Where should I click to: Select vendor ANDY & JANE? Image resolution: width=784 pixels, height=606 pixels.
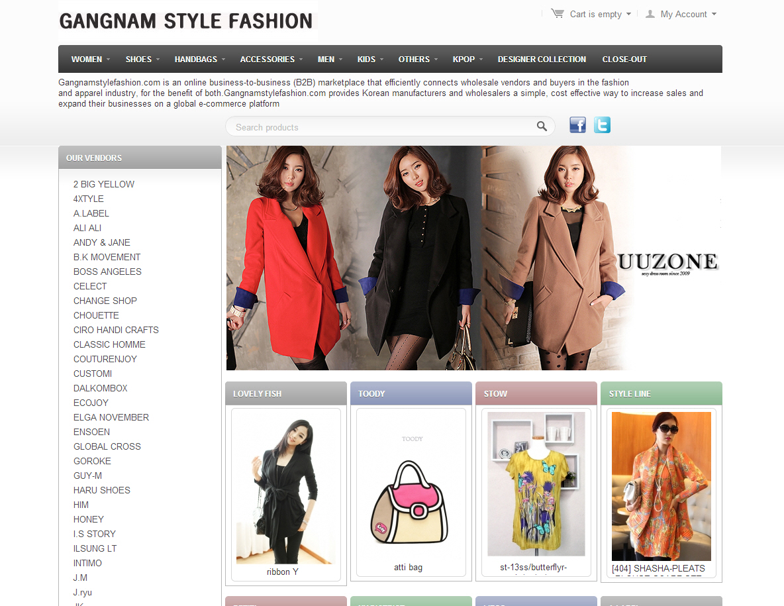pyautogui.click(x=102, y=242)
